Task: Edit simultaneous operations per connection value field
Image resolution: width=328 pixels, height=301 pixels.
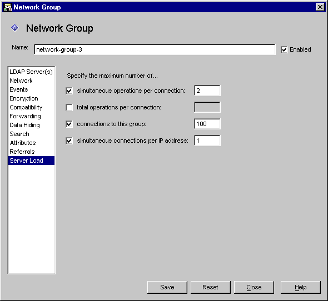Action: click(207, 91)
